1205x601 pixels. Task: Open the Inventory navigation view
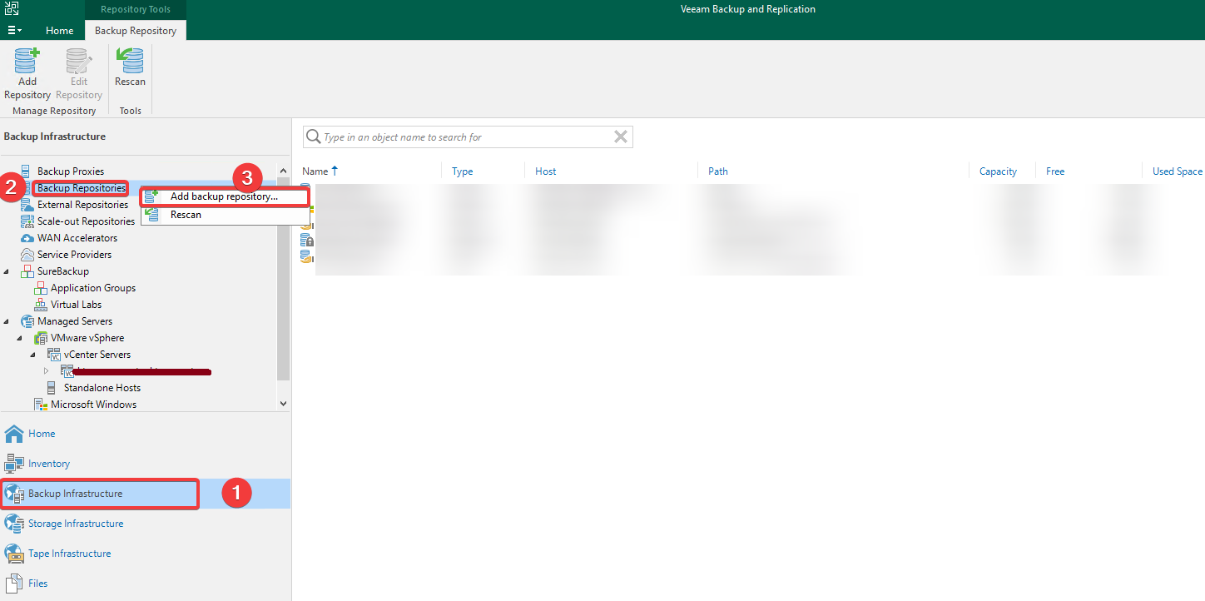(x=49, y=464)
